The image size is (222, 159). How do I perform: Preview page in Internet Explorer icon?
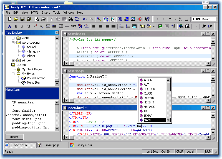127,19
